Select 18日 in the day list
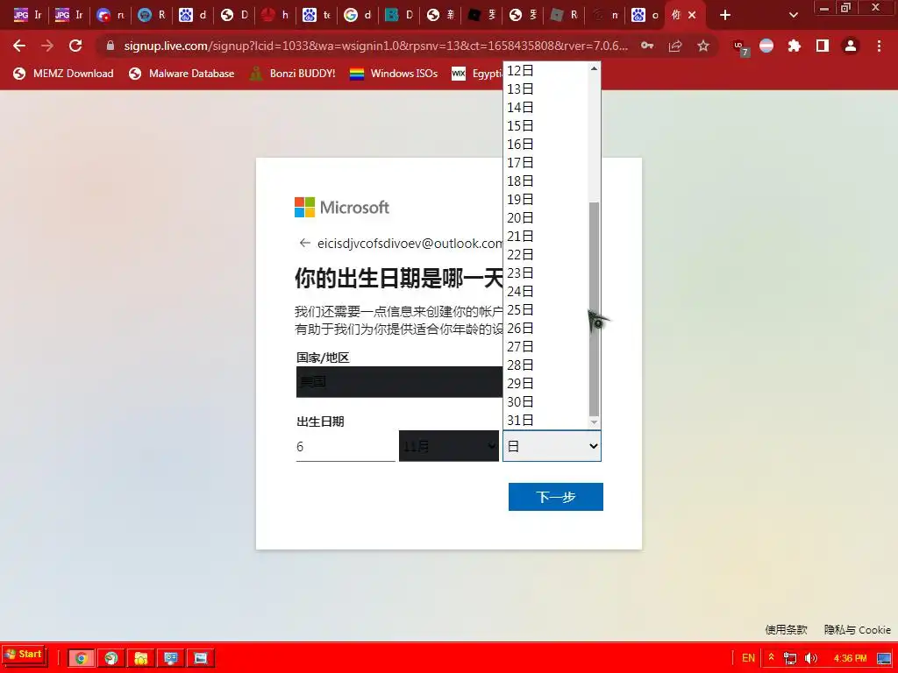Viewport: 898px width, 673px height. 545,181
